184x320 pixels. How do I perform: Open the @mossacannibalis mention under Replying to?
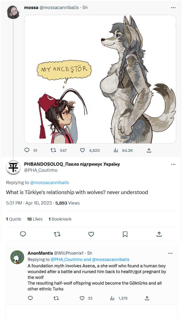pos(50,182)
